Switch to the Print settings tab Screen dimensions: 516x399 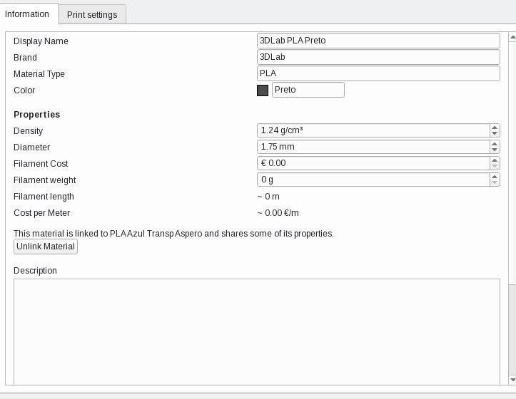92,14
